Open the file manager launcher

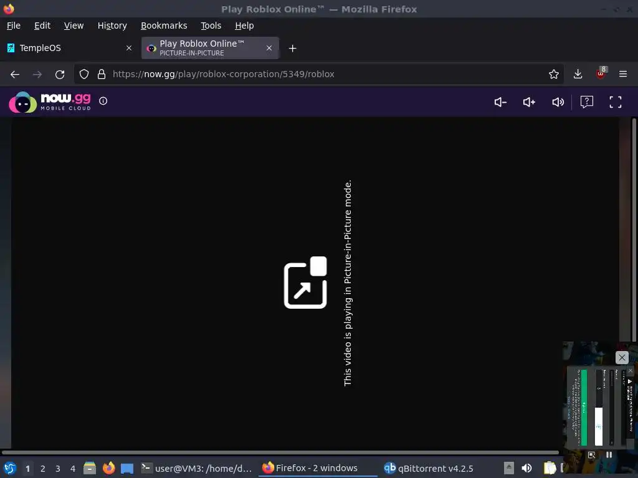point(90,468)
